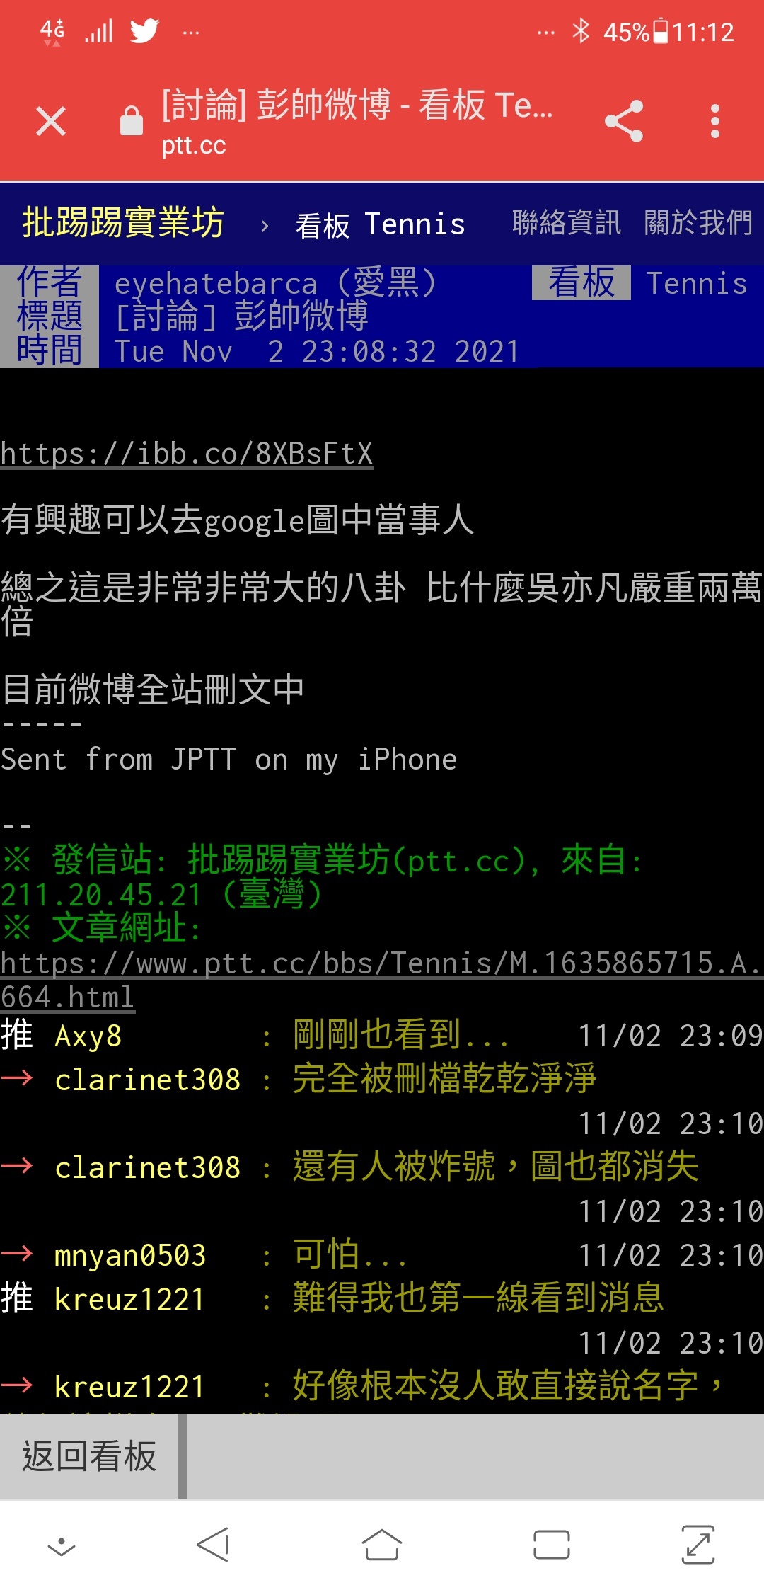Viewport: 764px width, 1590px height.
Task: Tap the 返回看板 button
Action: (x=89, y=1456)
